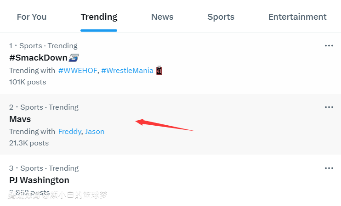This screenshot has width=341, height=206.
Task: Select the Trending tab
Action: click(99, 17)
